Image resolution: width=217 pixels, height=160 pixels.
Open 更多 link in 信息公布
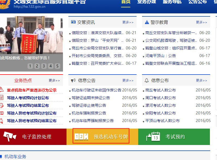pos(201,81)
